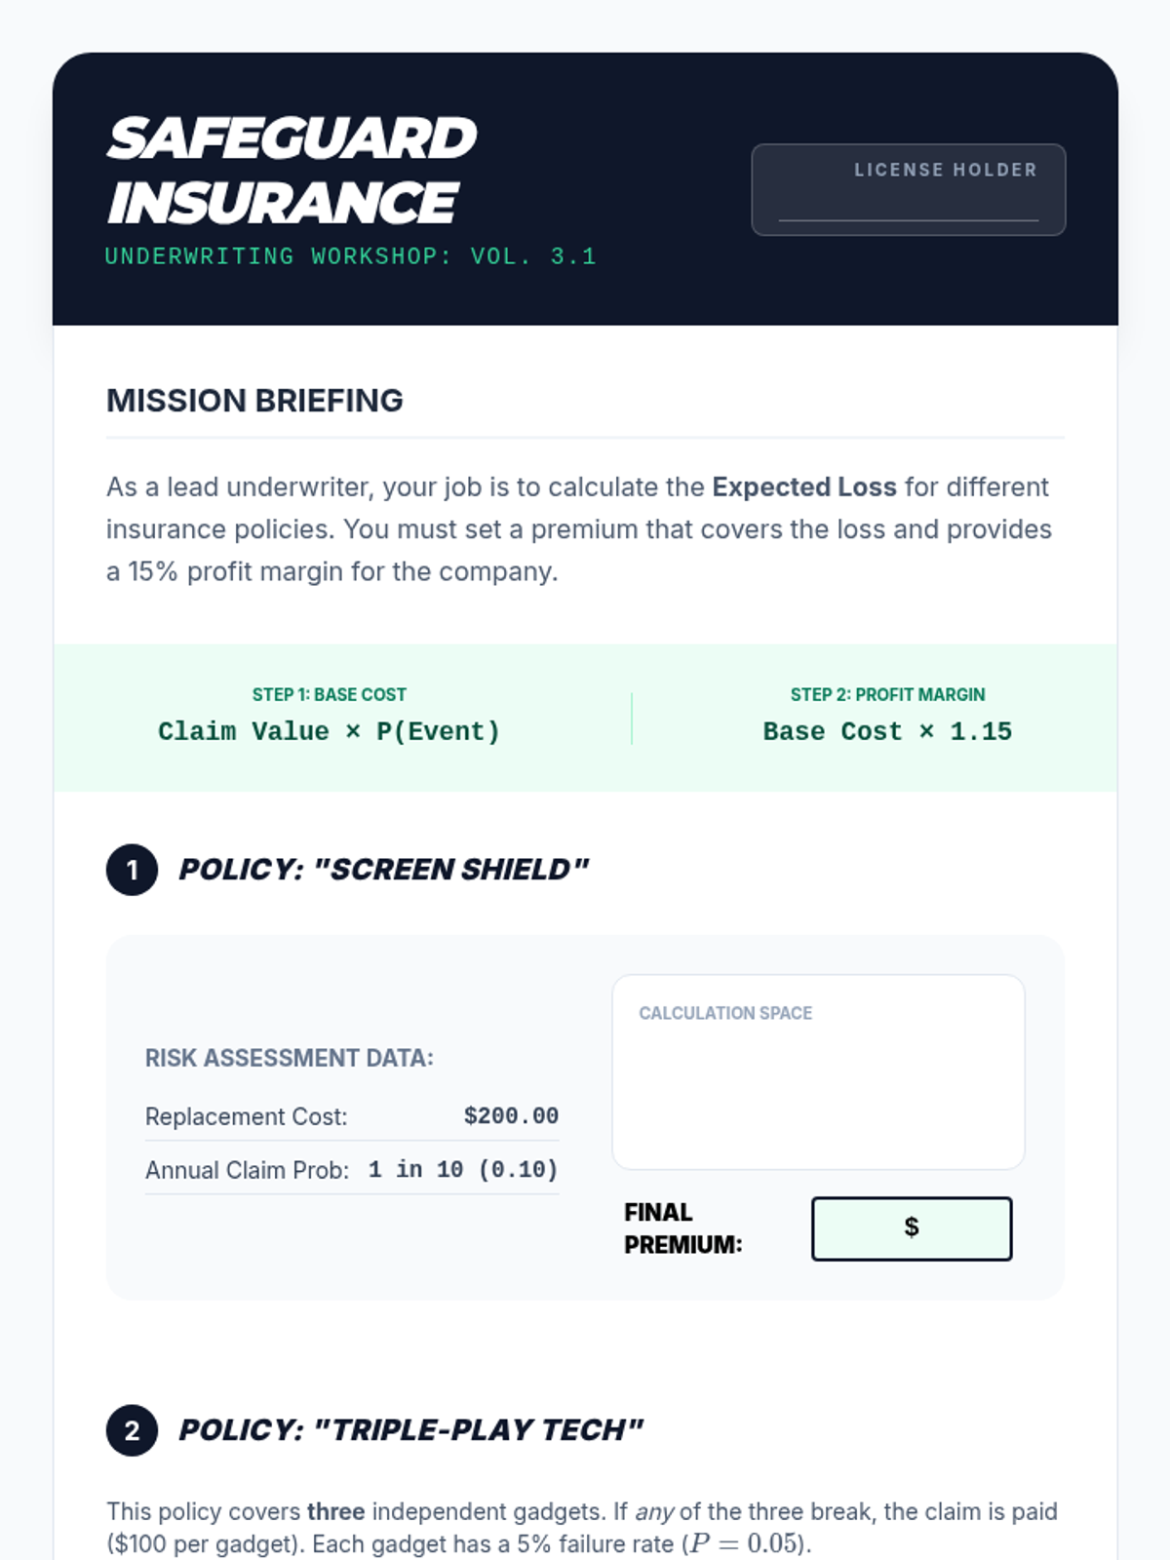Image resolution: width=1170 pixels, height=1560 pixels.
Task: Click the bold word three in description
Action: coord(336,1511)
